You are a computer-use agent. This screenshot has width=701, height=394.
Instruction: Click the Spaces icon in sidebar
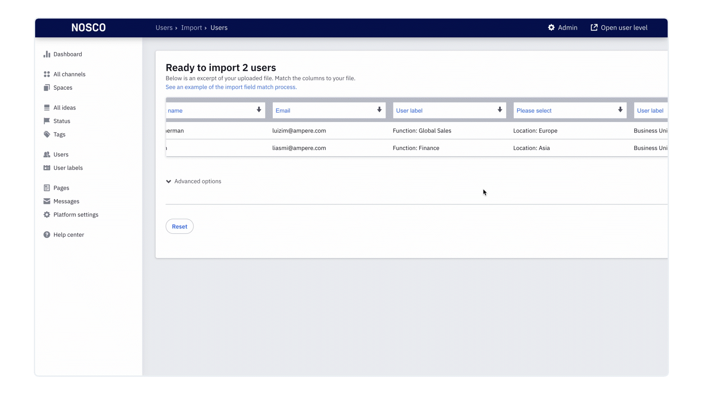pyautogui.click(x=46, y=88)
